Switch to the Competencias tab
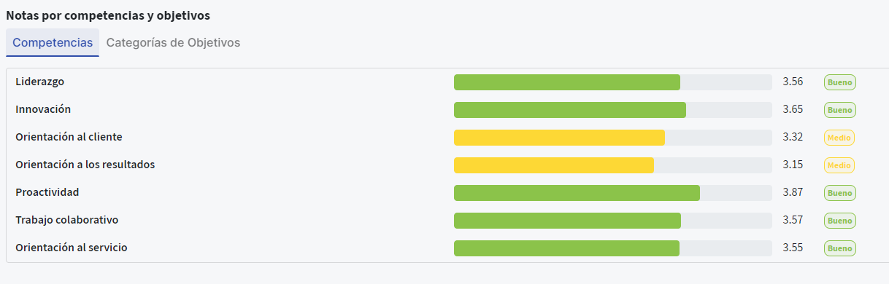 click(x=53, y=42)
